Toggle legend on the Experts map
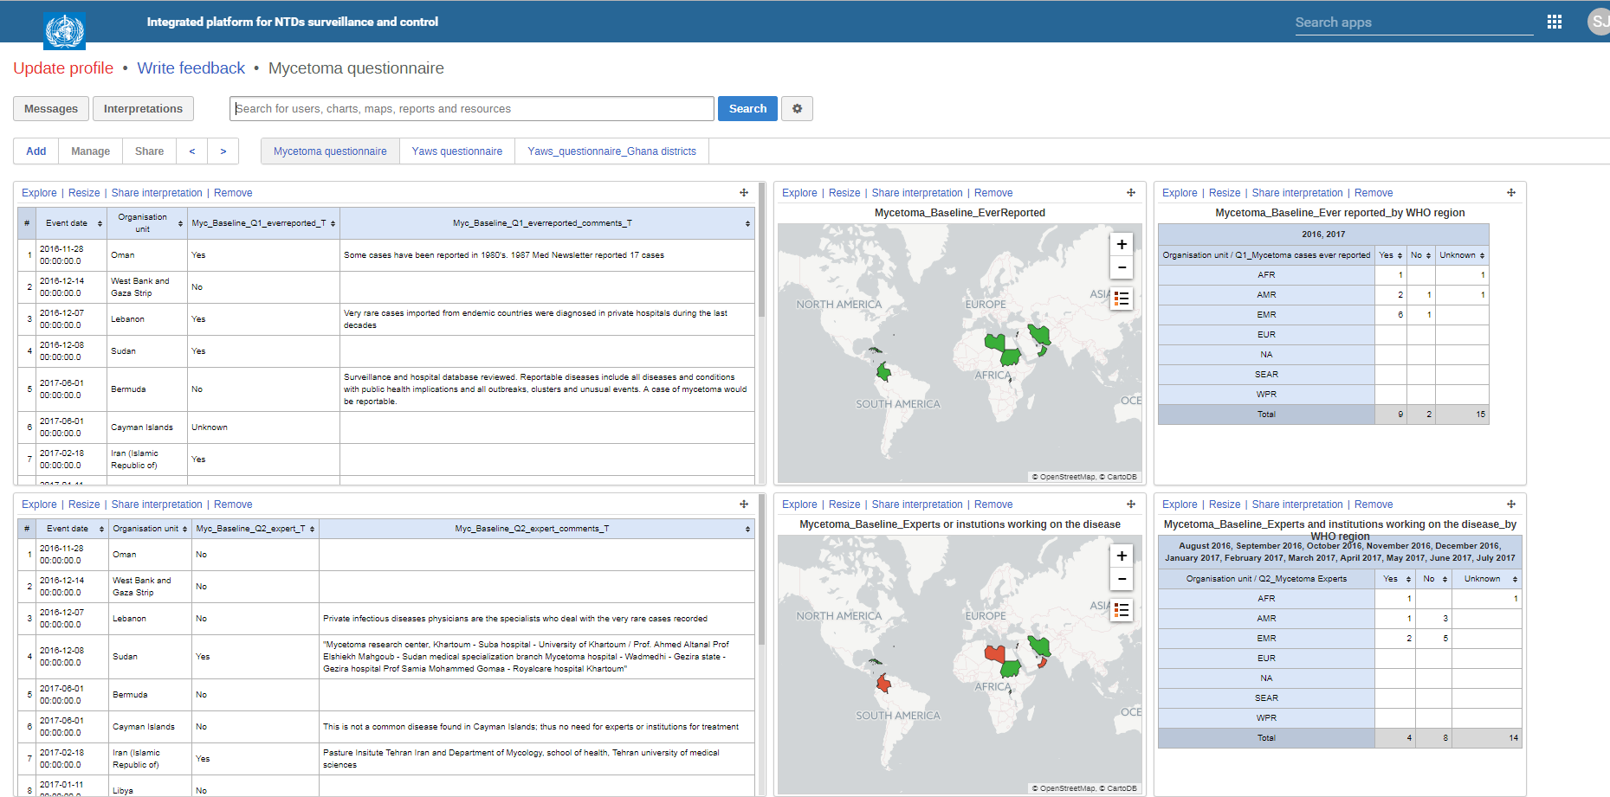 [1122, 610]
